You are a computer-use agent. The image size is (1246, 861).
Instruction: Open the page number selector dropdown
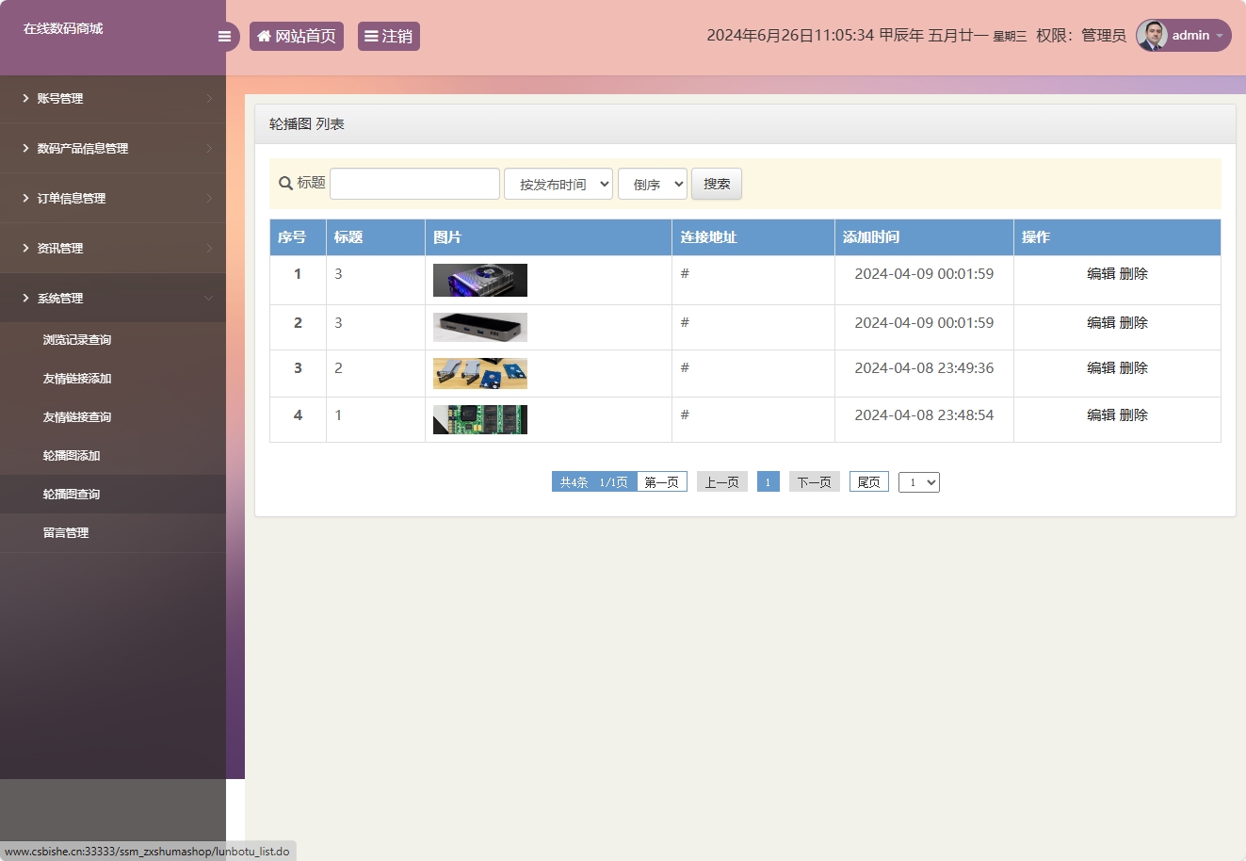pyautogui.click(x=918, y=481)
